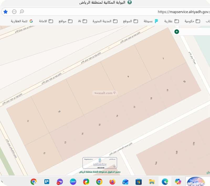210x186 pixels.
Task: Click the شارع محمد المحتسب street label
Action: (121, 149)
